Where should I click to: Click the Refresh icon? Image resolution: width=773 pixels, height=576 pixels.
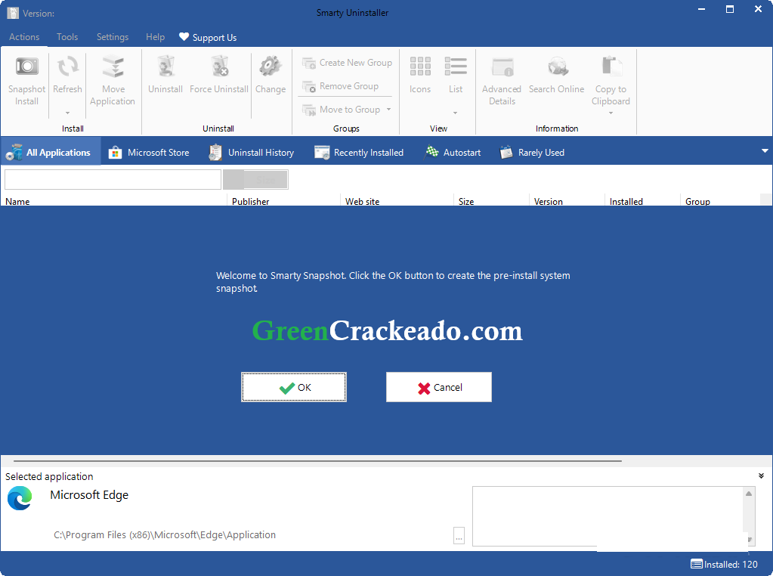pos(66,72)
